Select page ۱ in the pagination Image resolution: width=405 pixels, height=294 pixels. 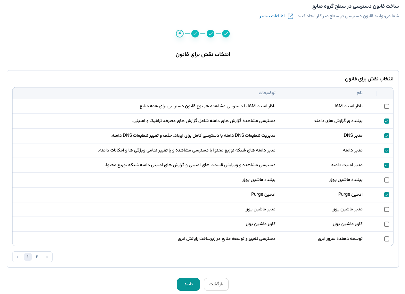coord(28,257)
